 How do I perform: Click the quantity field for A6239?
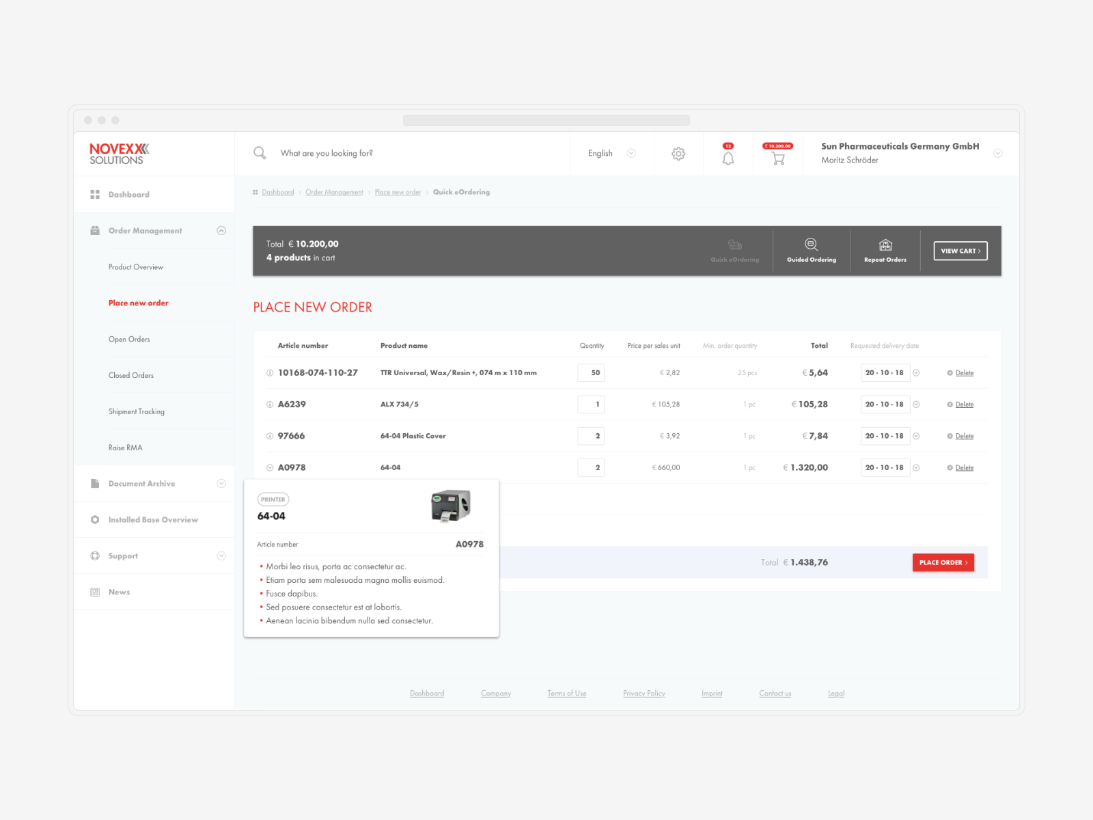pyautogui.click(x=591, y=405)
